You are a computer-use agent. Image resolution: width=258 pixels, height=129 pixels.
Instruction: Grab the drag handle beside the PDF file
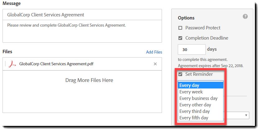click(x=5, y=64)
